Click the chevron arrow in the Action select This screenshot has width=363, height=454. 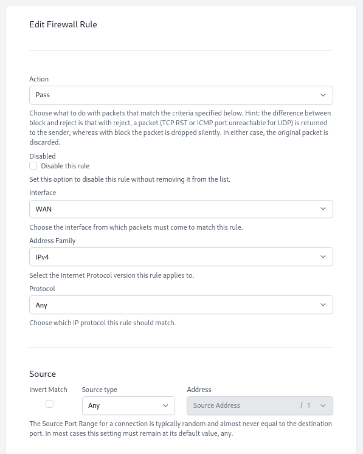point(323,95)
